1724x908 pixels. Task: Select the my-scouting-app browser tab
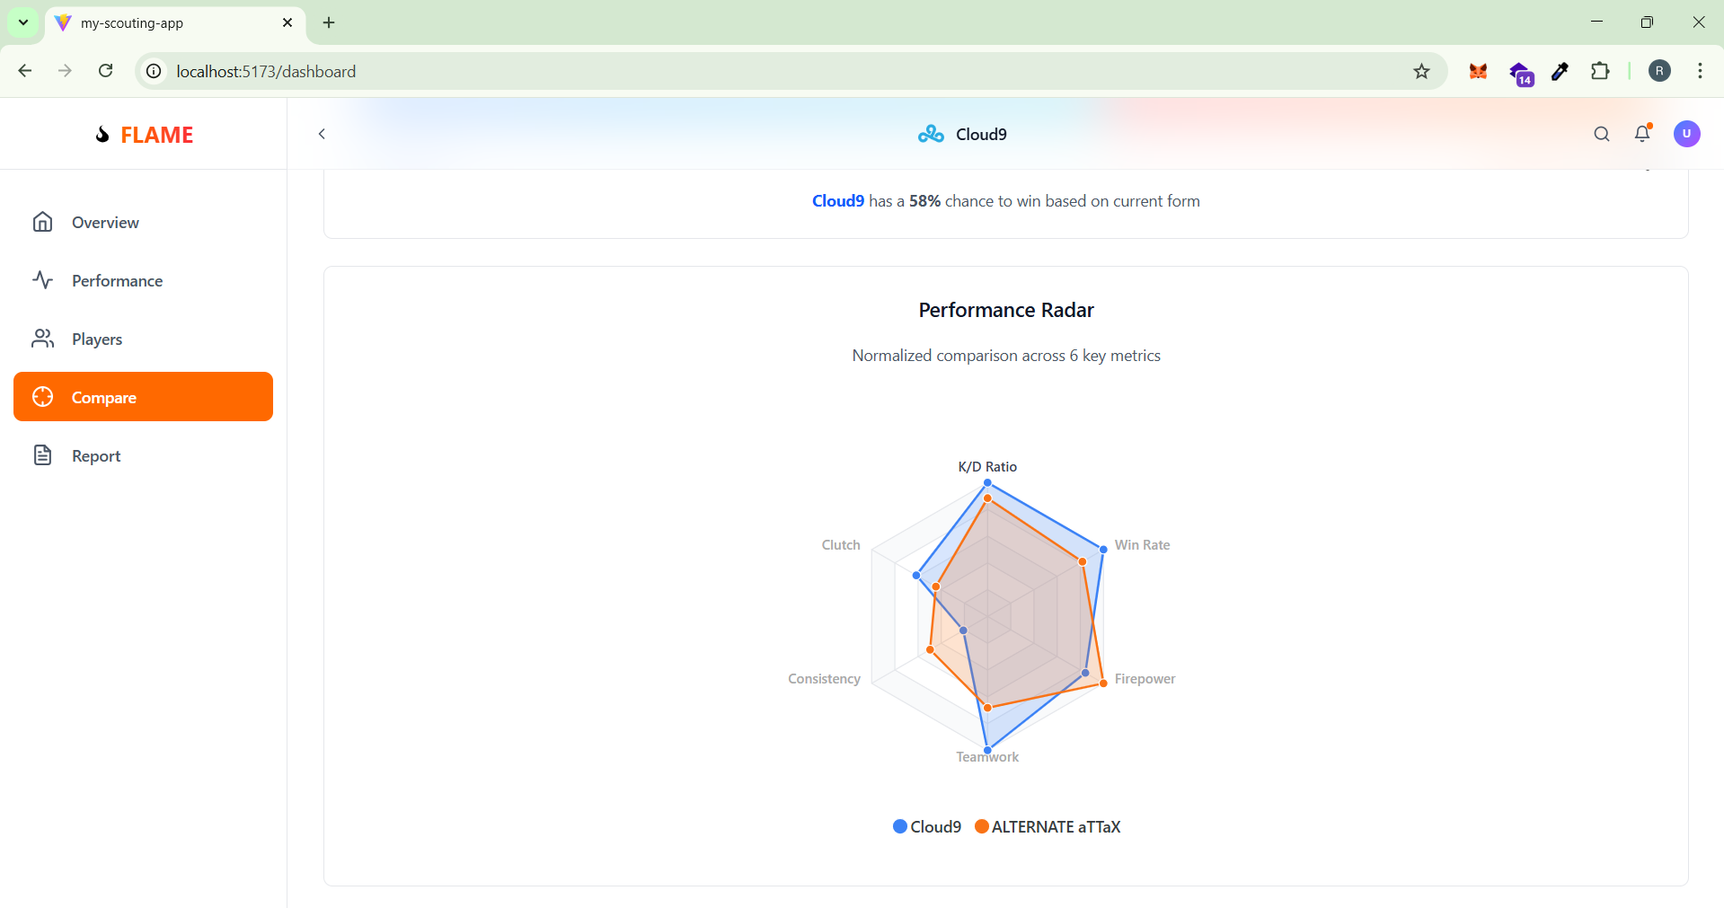pos(175,22)
